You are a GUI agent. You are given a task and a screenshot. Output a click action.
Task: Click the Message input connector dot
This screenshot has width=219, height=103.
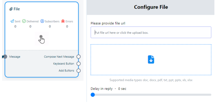click(5, 57)
